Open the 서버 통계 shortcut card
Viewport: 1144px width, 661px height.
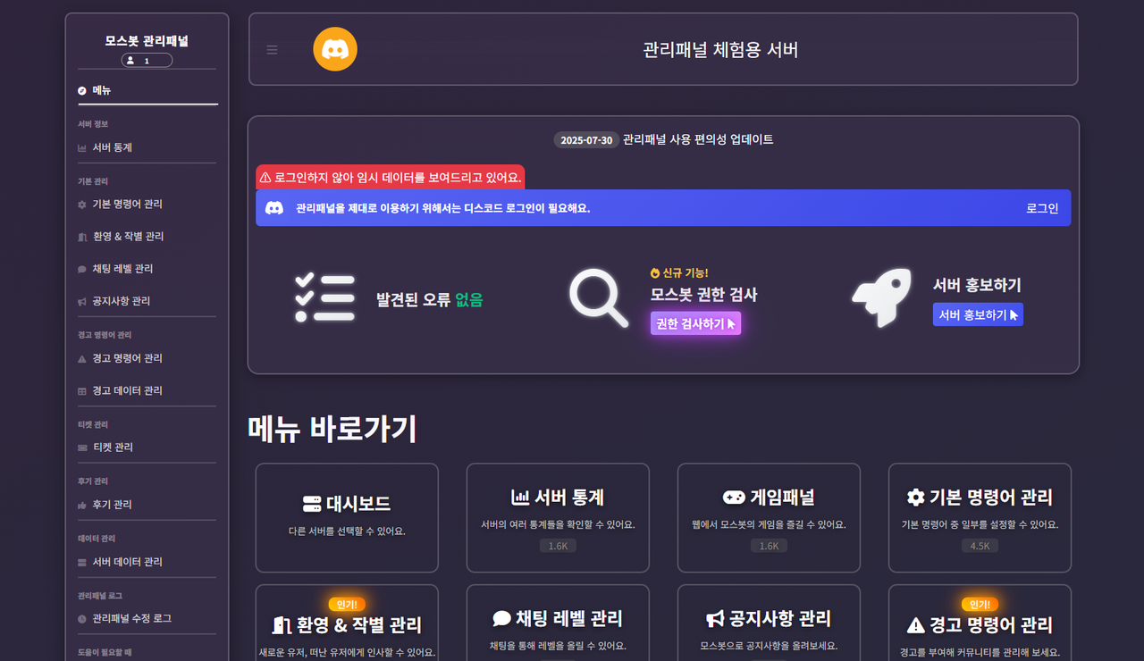coord(558,517)
